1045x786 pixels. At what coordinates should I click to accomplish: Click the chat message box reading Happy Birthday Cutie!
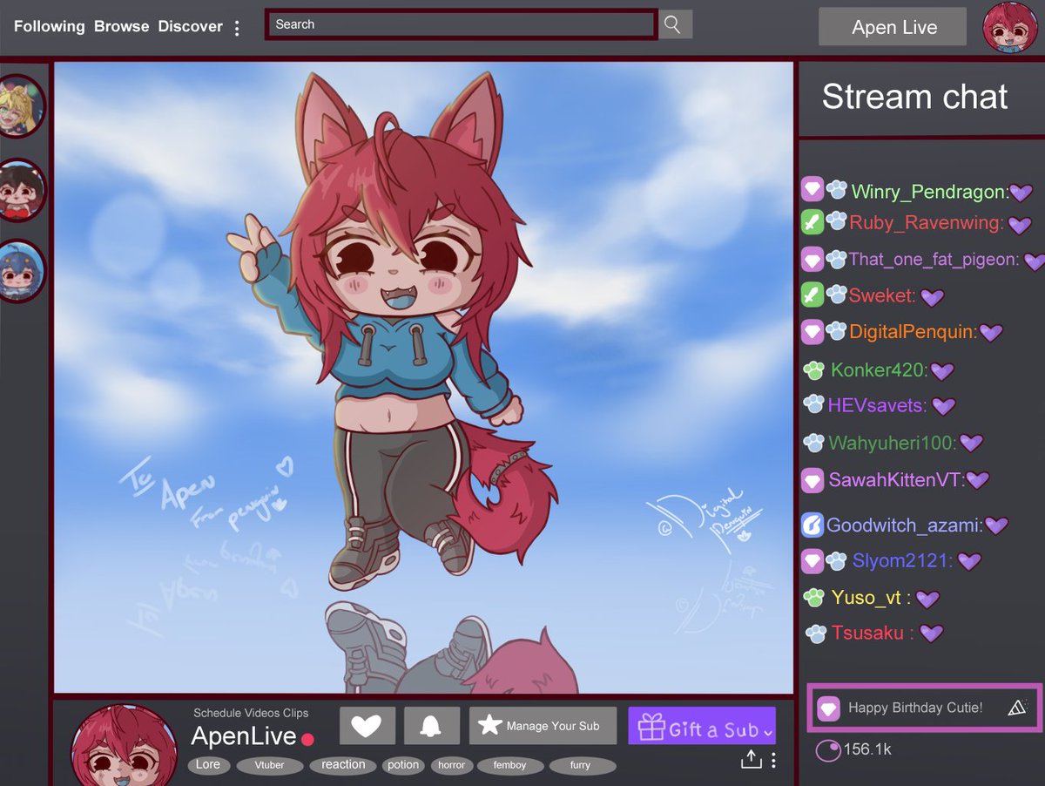[924, 707]
